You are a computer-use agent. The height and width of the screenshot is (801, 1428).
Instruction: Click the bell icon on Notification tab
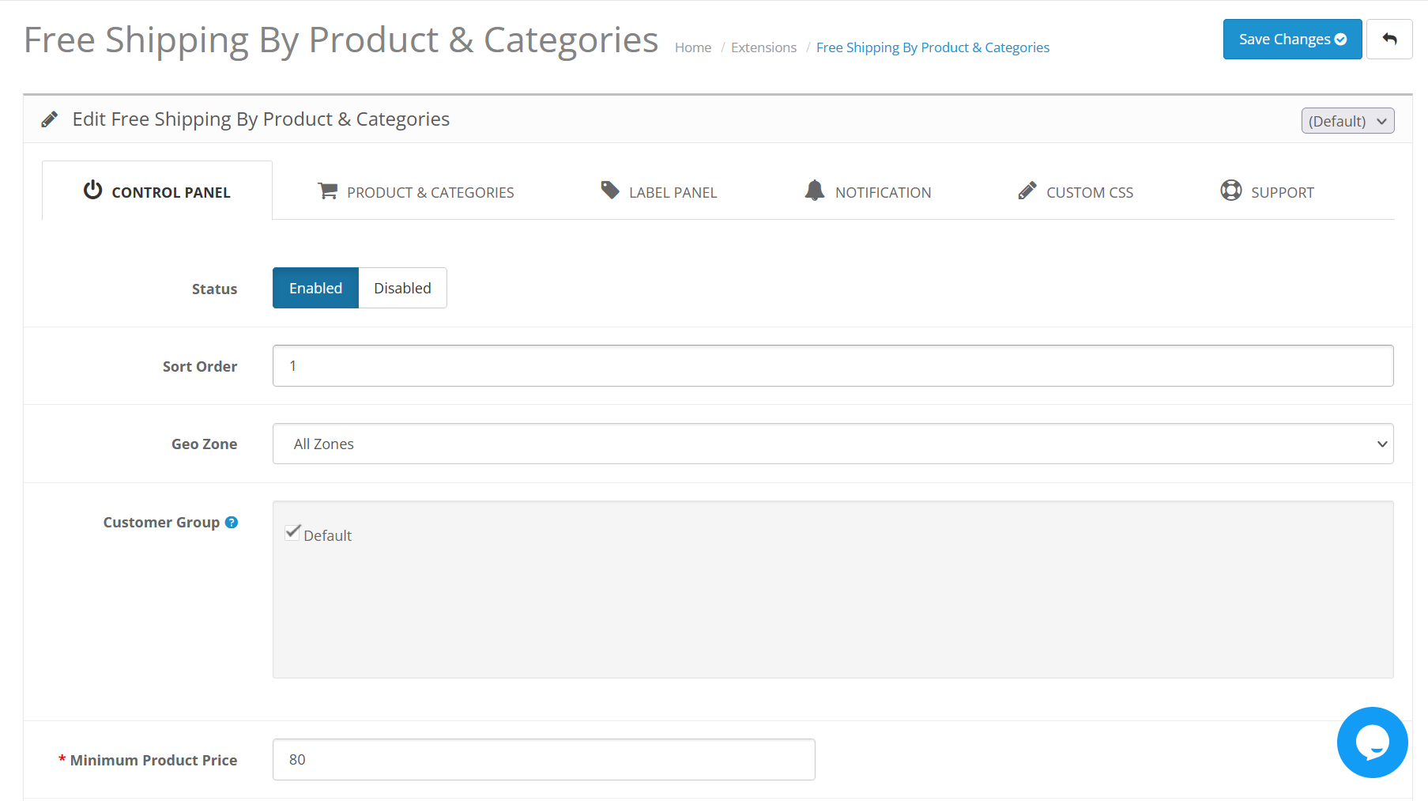814,190
